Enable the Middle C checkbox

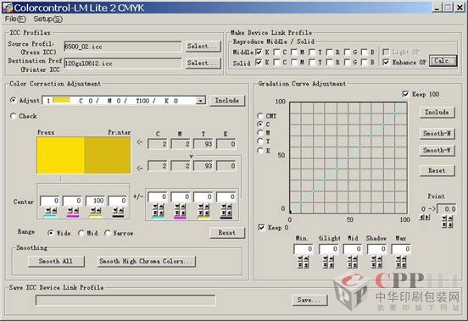pyautogui.click(x=276, y=53)
